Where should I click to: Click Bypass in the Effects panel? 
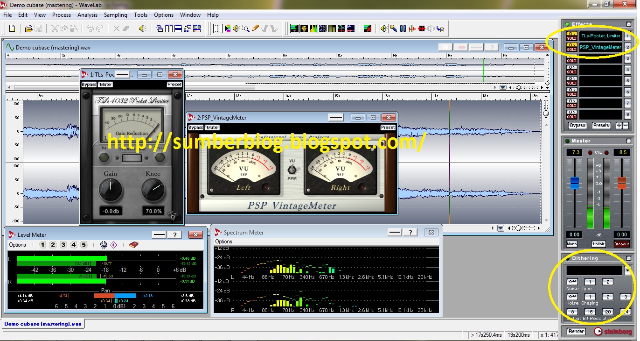pos(577,125)
